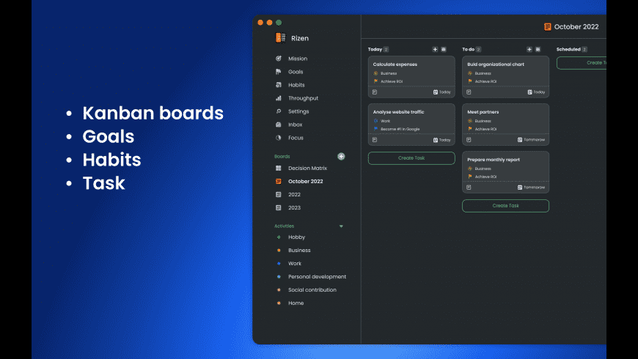
Task: Open the Focus page
Action: tap(296, 138)
